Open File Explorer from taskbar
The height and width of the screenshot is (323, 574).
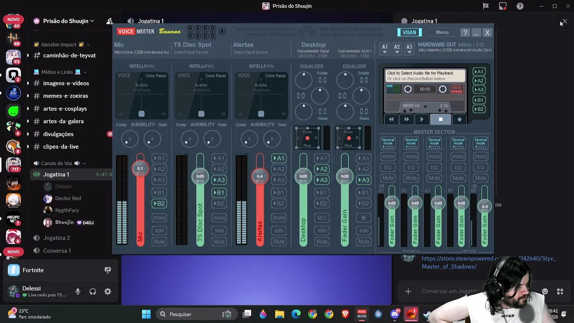pos(279,314)
